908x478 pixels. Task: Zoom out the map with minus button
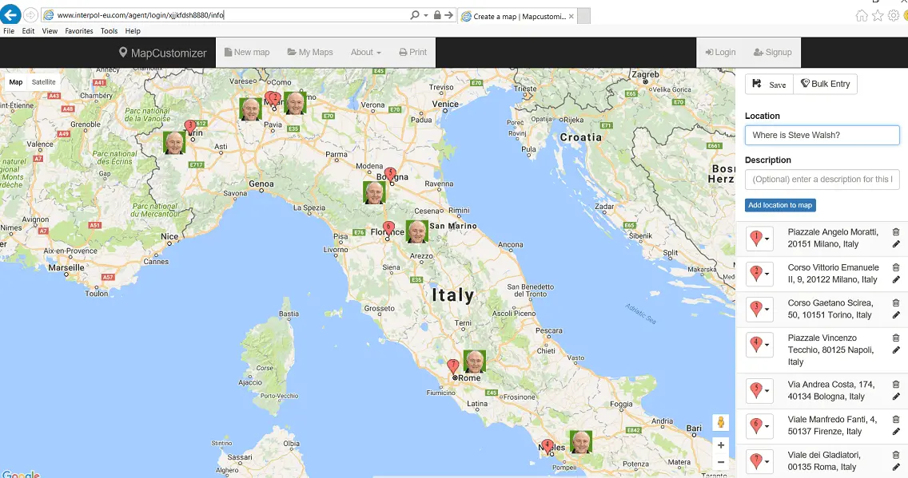point(720,462)
